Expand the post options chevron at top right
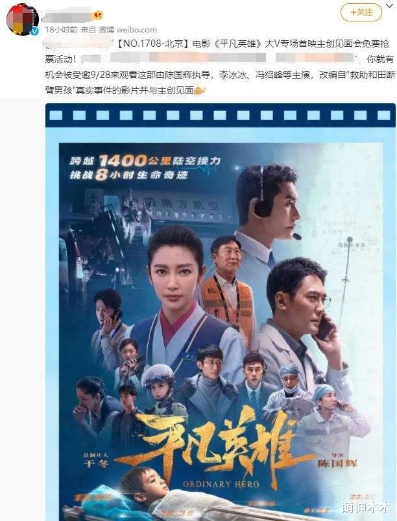 click(x=390, y=6)
